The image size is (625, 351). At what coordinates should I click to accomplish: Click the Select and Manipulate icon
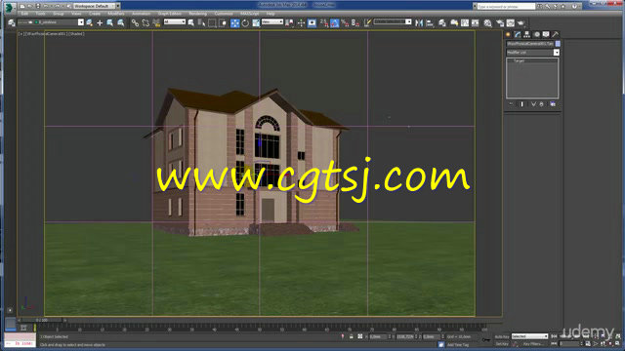point(301,23)
